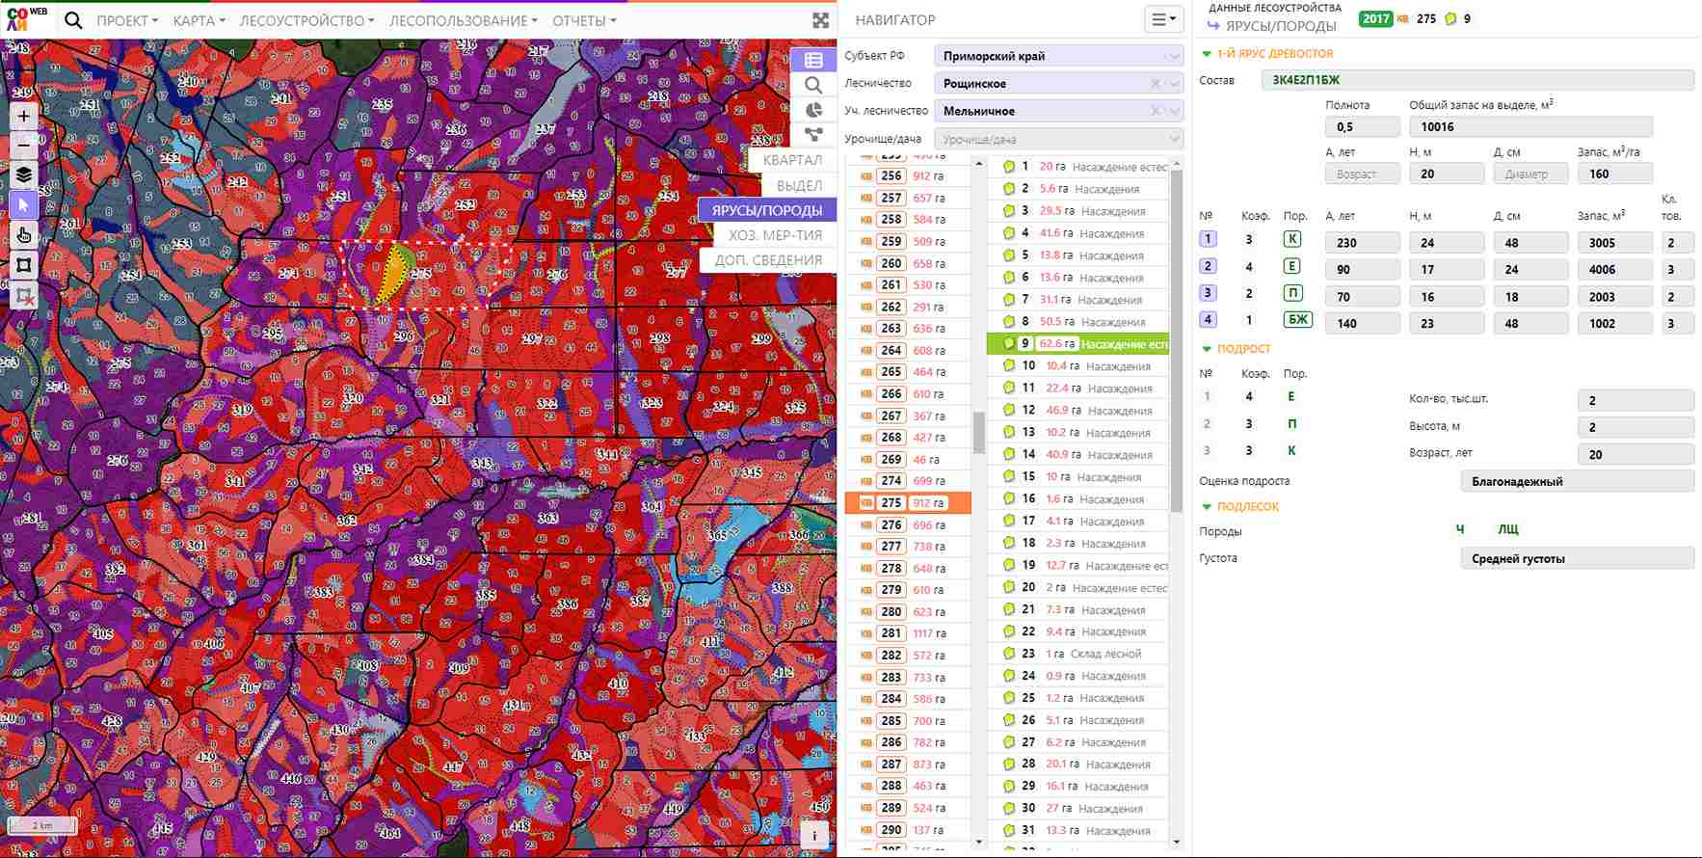Select stand 31 with 13.3 га

[x=1077, y=830]
